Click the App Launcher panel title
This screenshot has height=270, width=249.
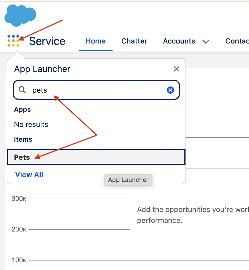coord(42,69)
